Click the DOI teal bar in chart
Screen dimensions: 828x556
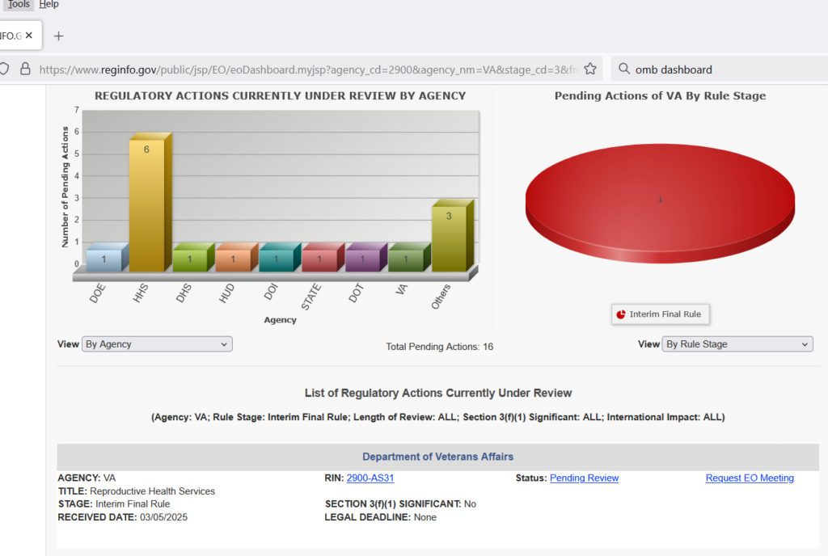pyautogui.click(x=280, y=258)
